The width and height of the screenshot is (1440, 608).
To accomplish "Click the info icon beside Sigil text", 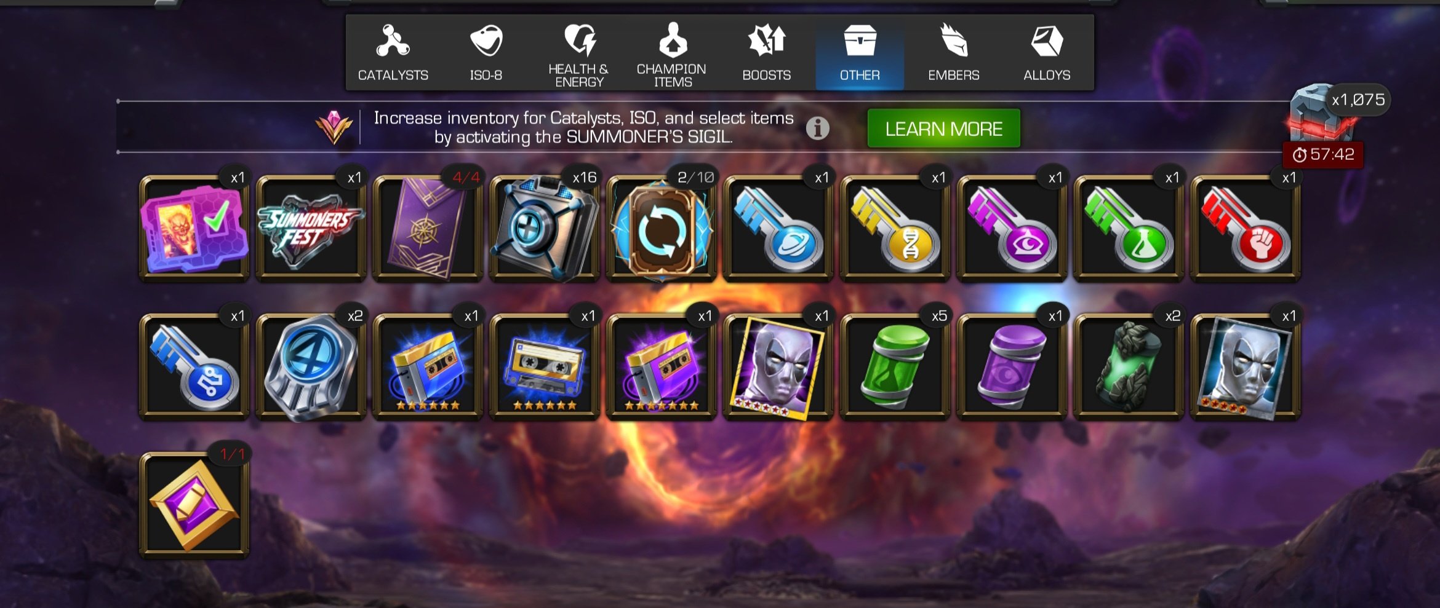I will (x=817, y=128).
